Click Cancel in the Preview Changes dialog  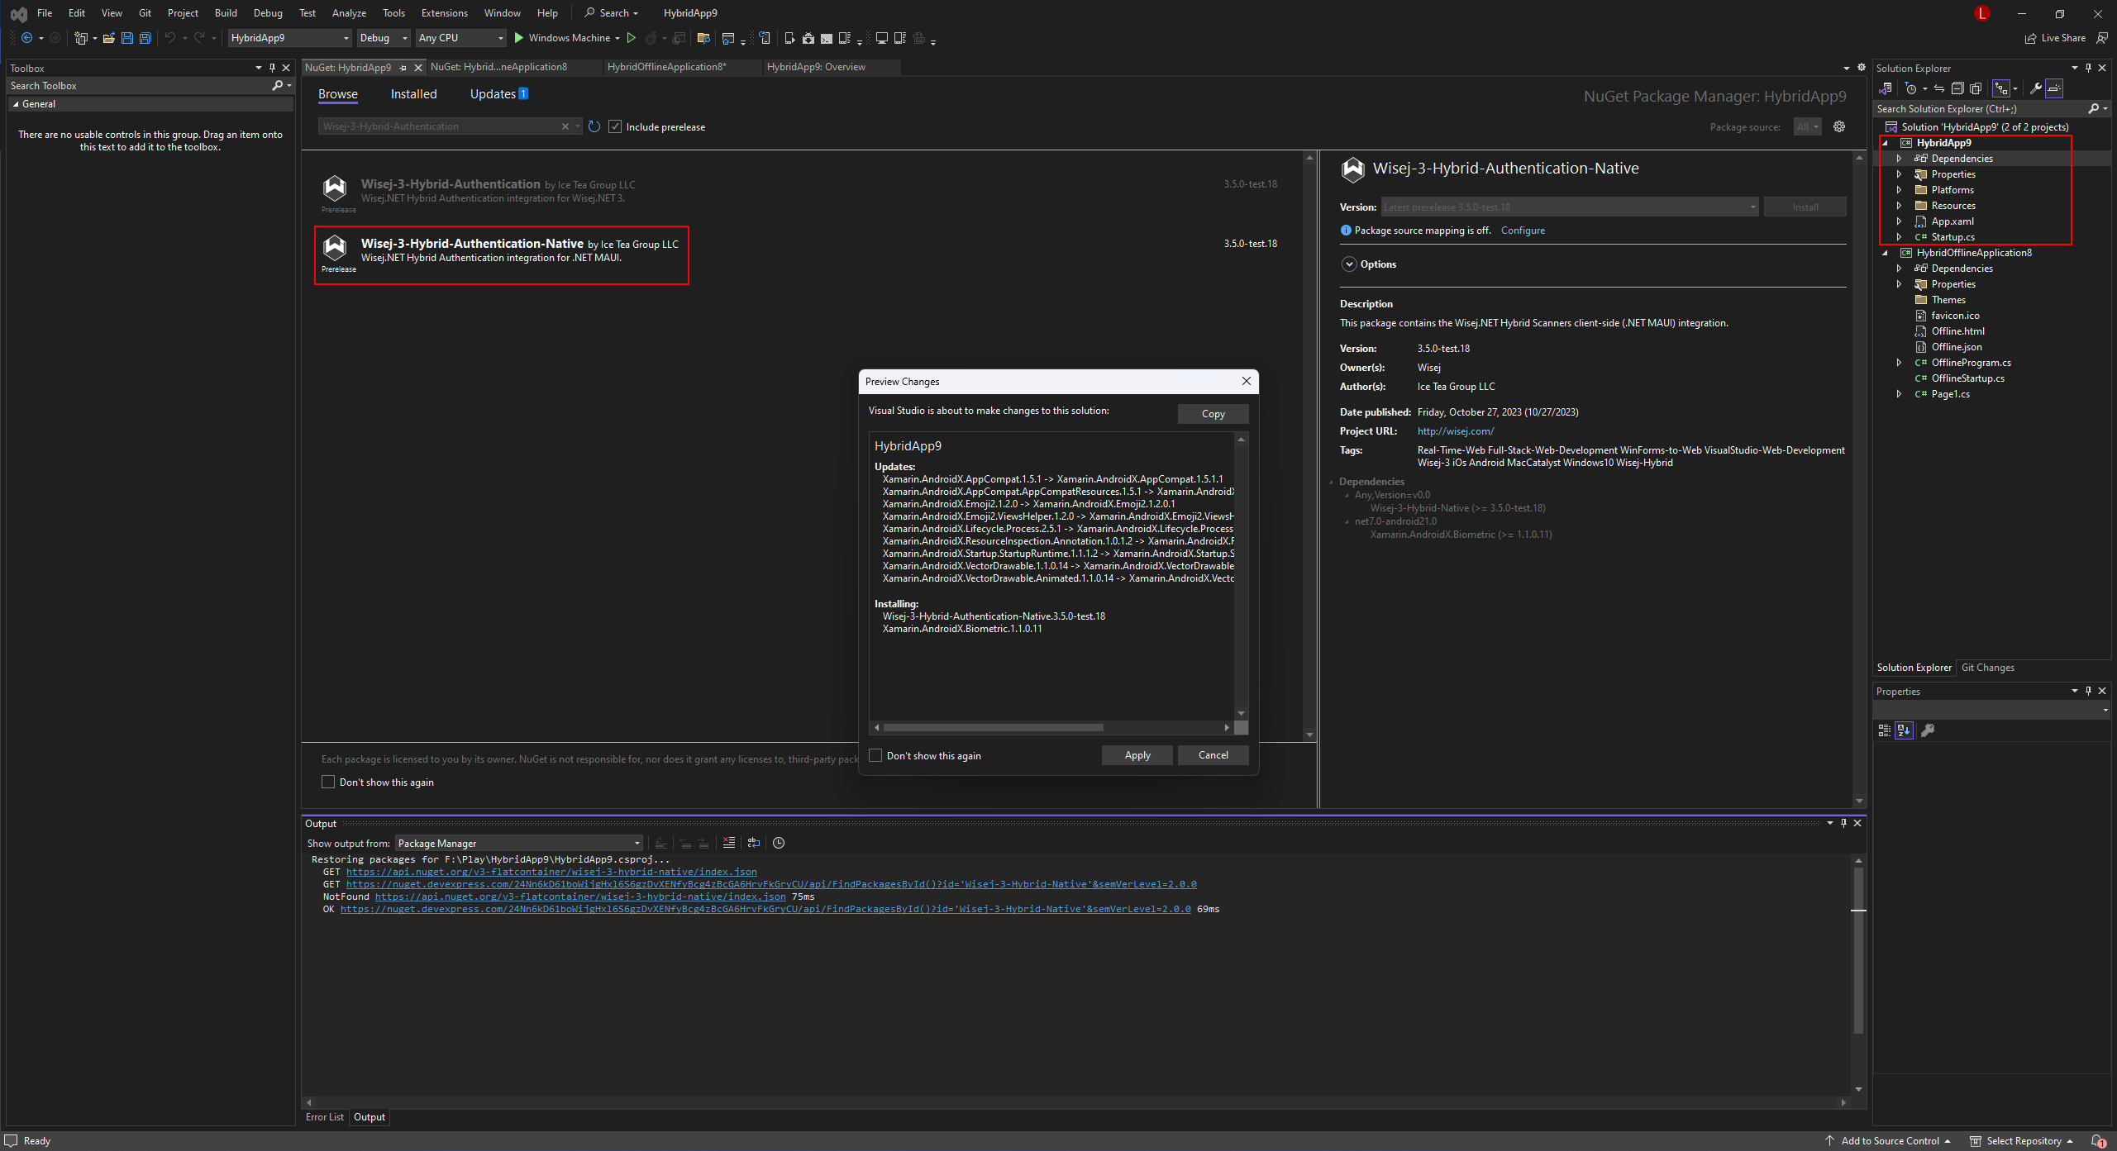pyautogui.click(x=1213, y=755)
